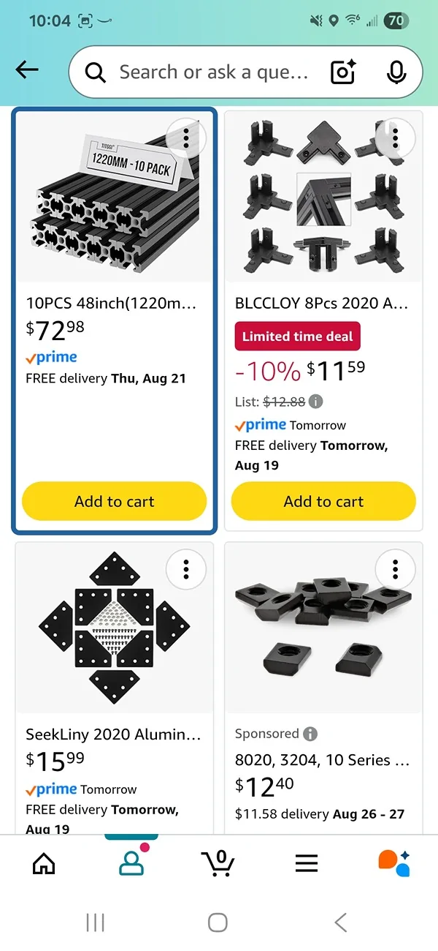438x951 pixels.
Task: Go to Home tab icon
Action: pyautogui.click(x=44, y=863)
